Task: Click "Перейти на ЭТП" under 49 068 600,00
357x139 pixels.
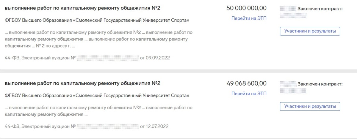Action: coord(249,94)
